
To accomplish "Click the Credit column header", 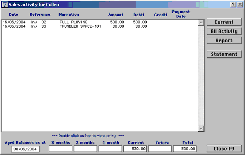I will 161,15.
